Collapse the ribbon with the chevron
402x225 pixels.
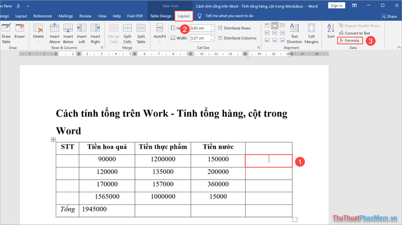point(399,48)
